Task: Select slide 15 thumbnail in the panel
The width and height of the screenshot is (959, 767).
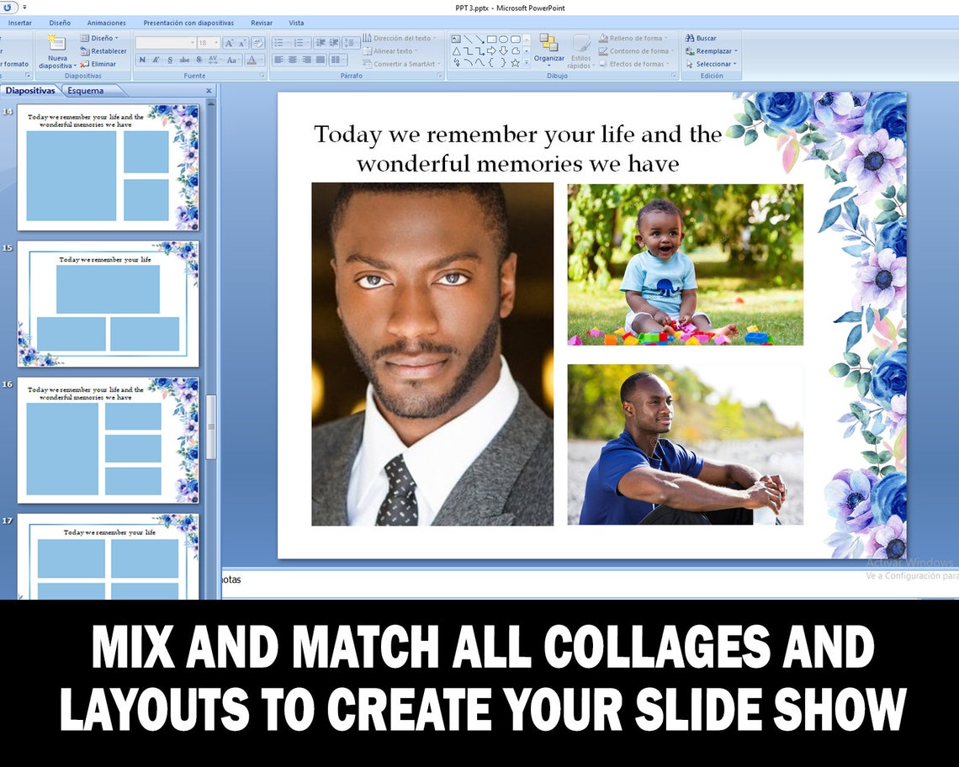Action: pyautogui.click(x=109, y=303)
